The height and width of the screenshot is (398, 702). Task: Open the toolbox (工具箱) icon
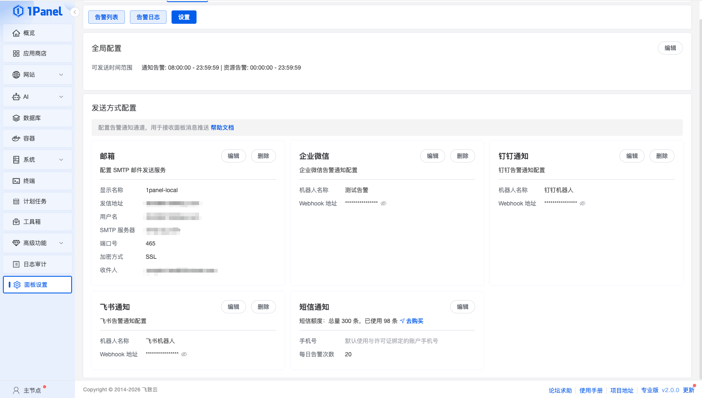(16, 222)
